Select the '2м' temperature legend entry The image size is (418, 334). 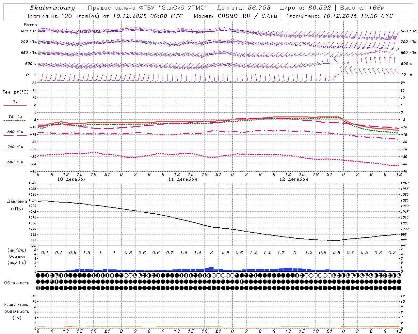pyautogui.click(x=15, y=102)
